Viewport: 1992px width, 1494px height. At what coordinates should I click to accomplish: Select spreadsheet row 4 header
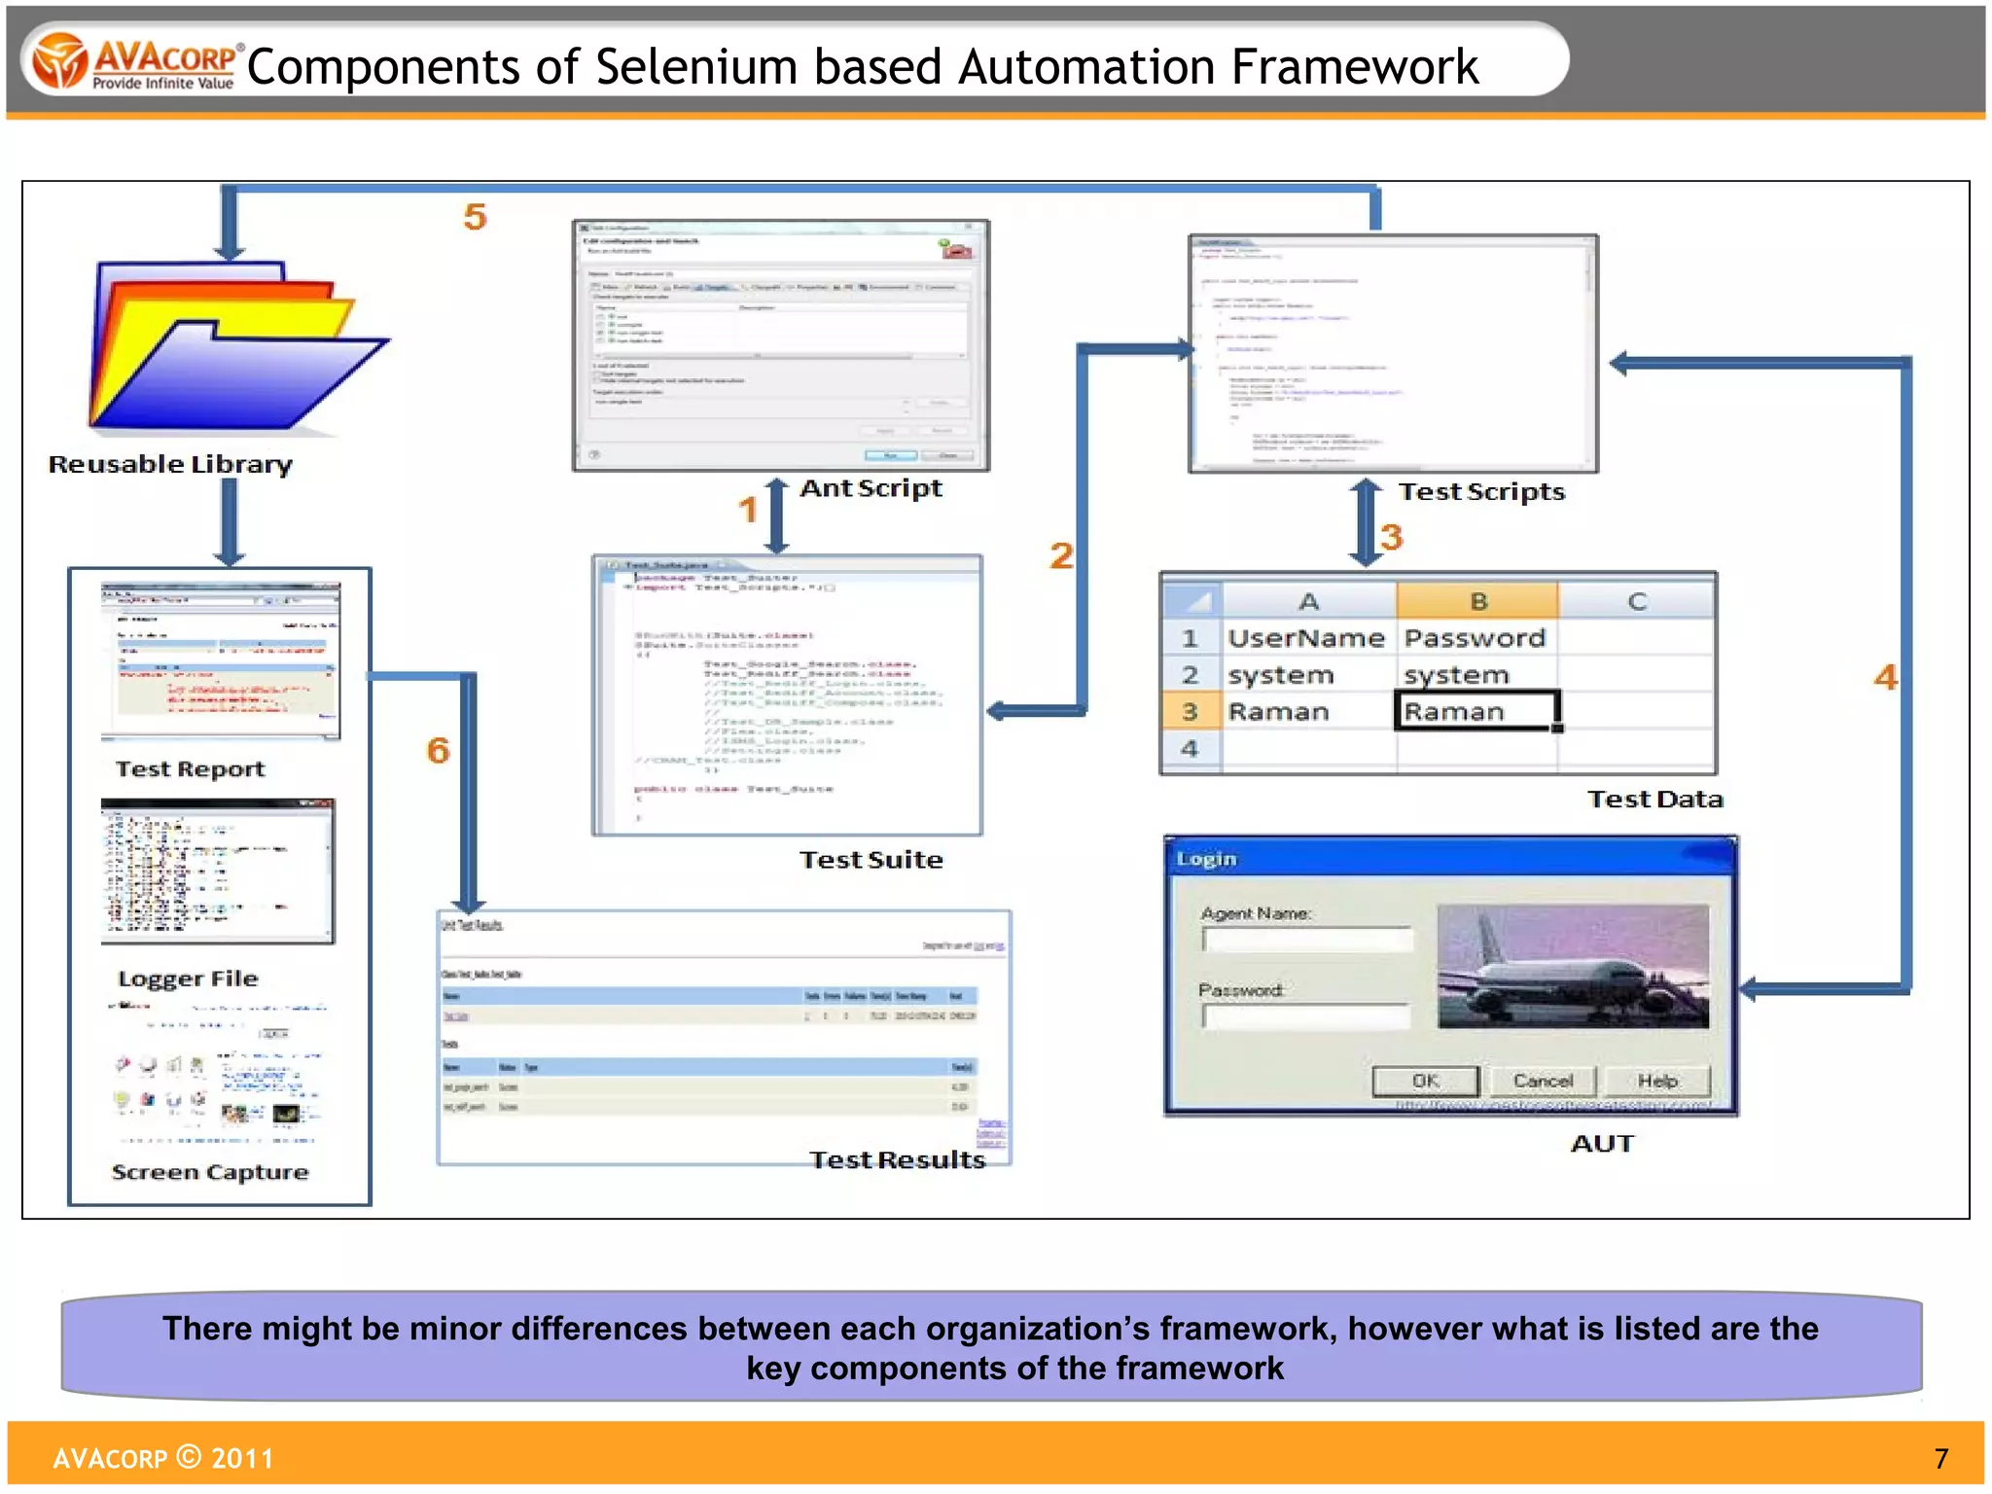coord(1192,749)
